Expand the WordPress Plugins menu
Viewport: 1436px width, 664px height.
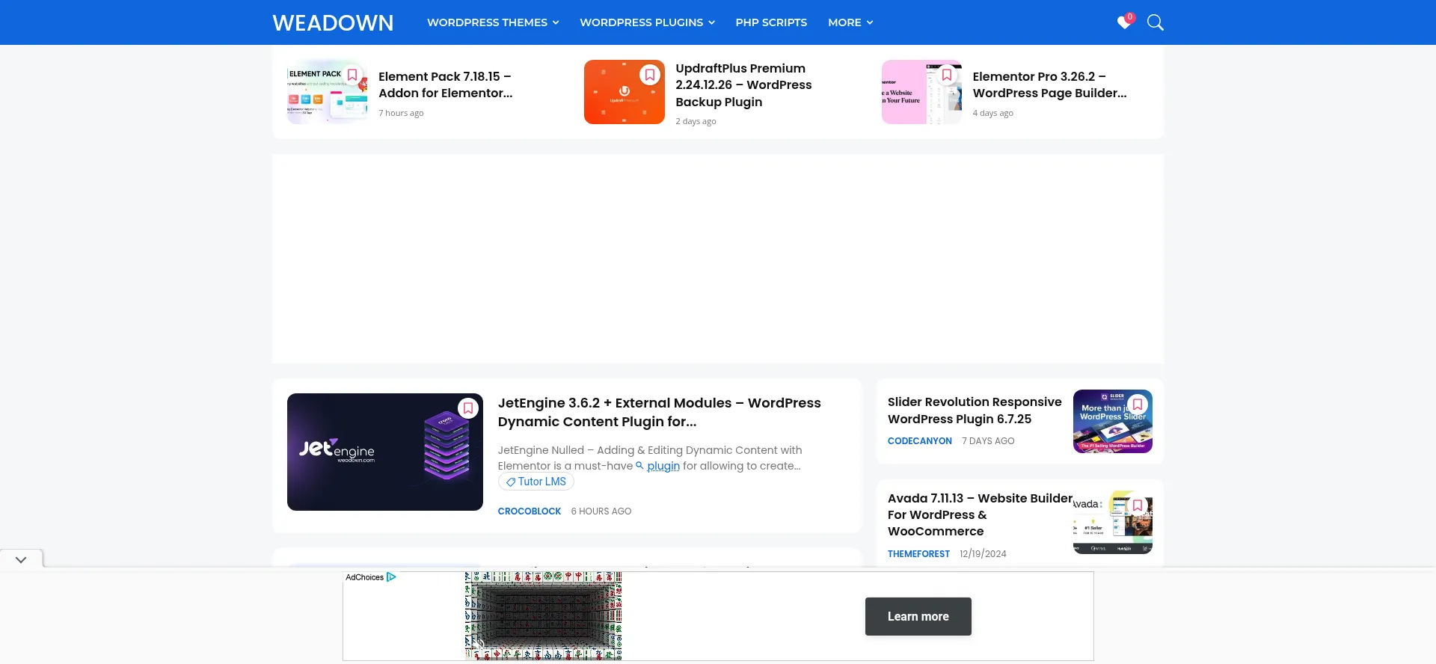click(x=647, y=22)
